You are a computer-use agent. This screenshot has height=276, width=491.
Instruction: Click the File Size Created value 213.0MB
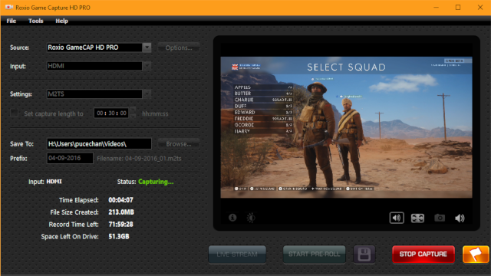(121, 212)
